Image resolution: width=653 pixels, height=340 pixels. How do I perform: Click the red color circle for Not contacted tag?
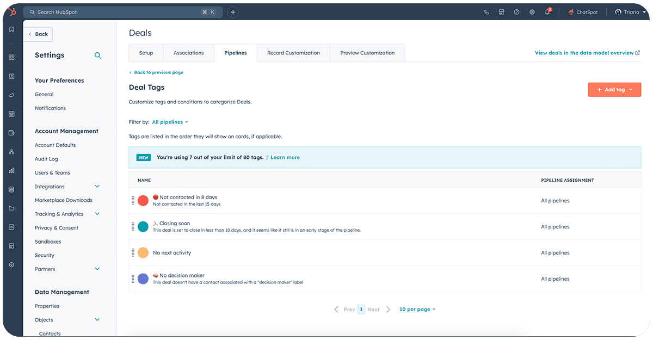[143, 201]
